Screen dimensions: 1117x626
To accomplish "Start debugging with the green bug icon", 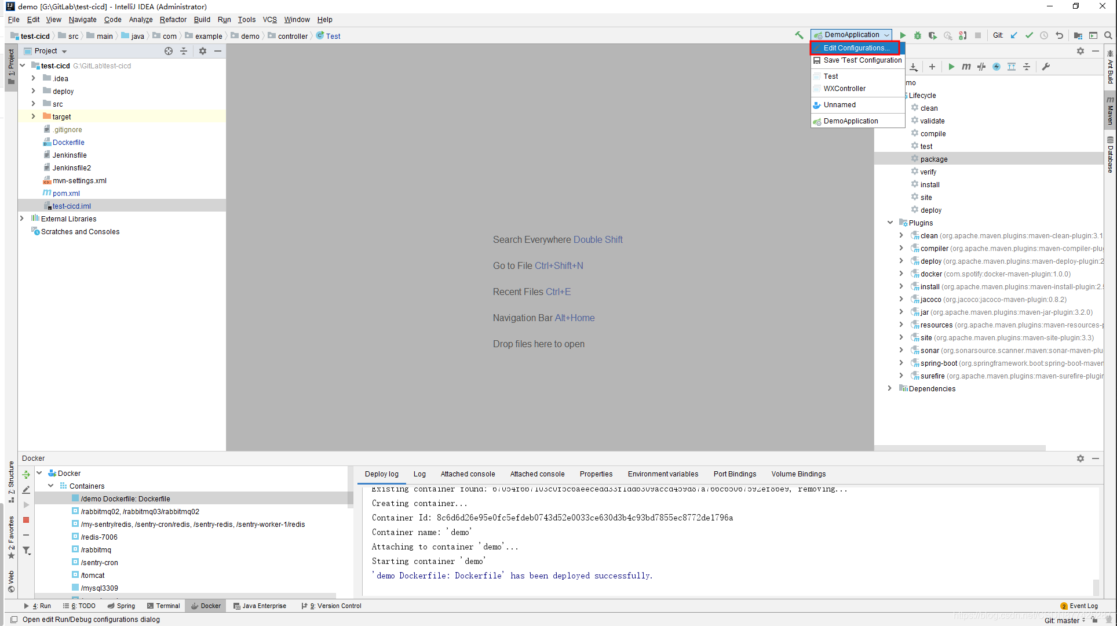I will (x=918, y=35).
